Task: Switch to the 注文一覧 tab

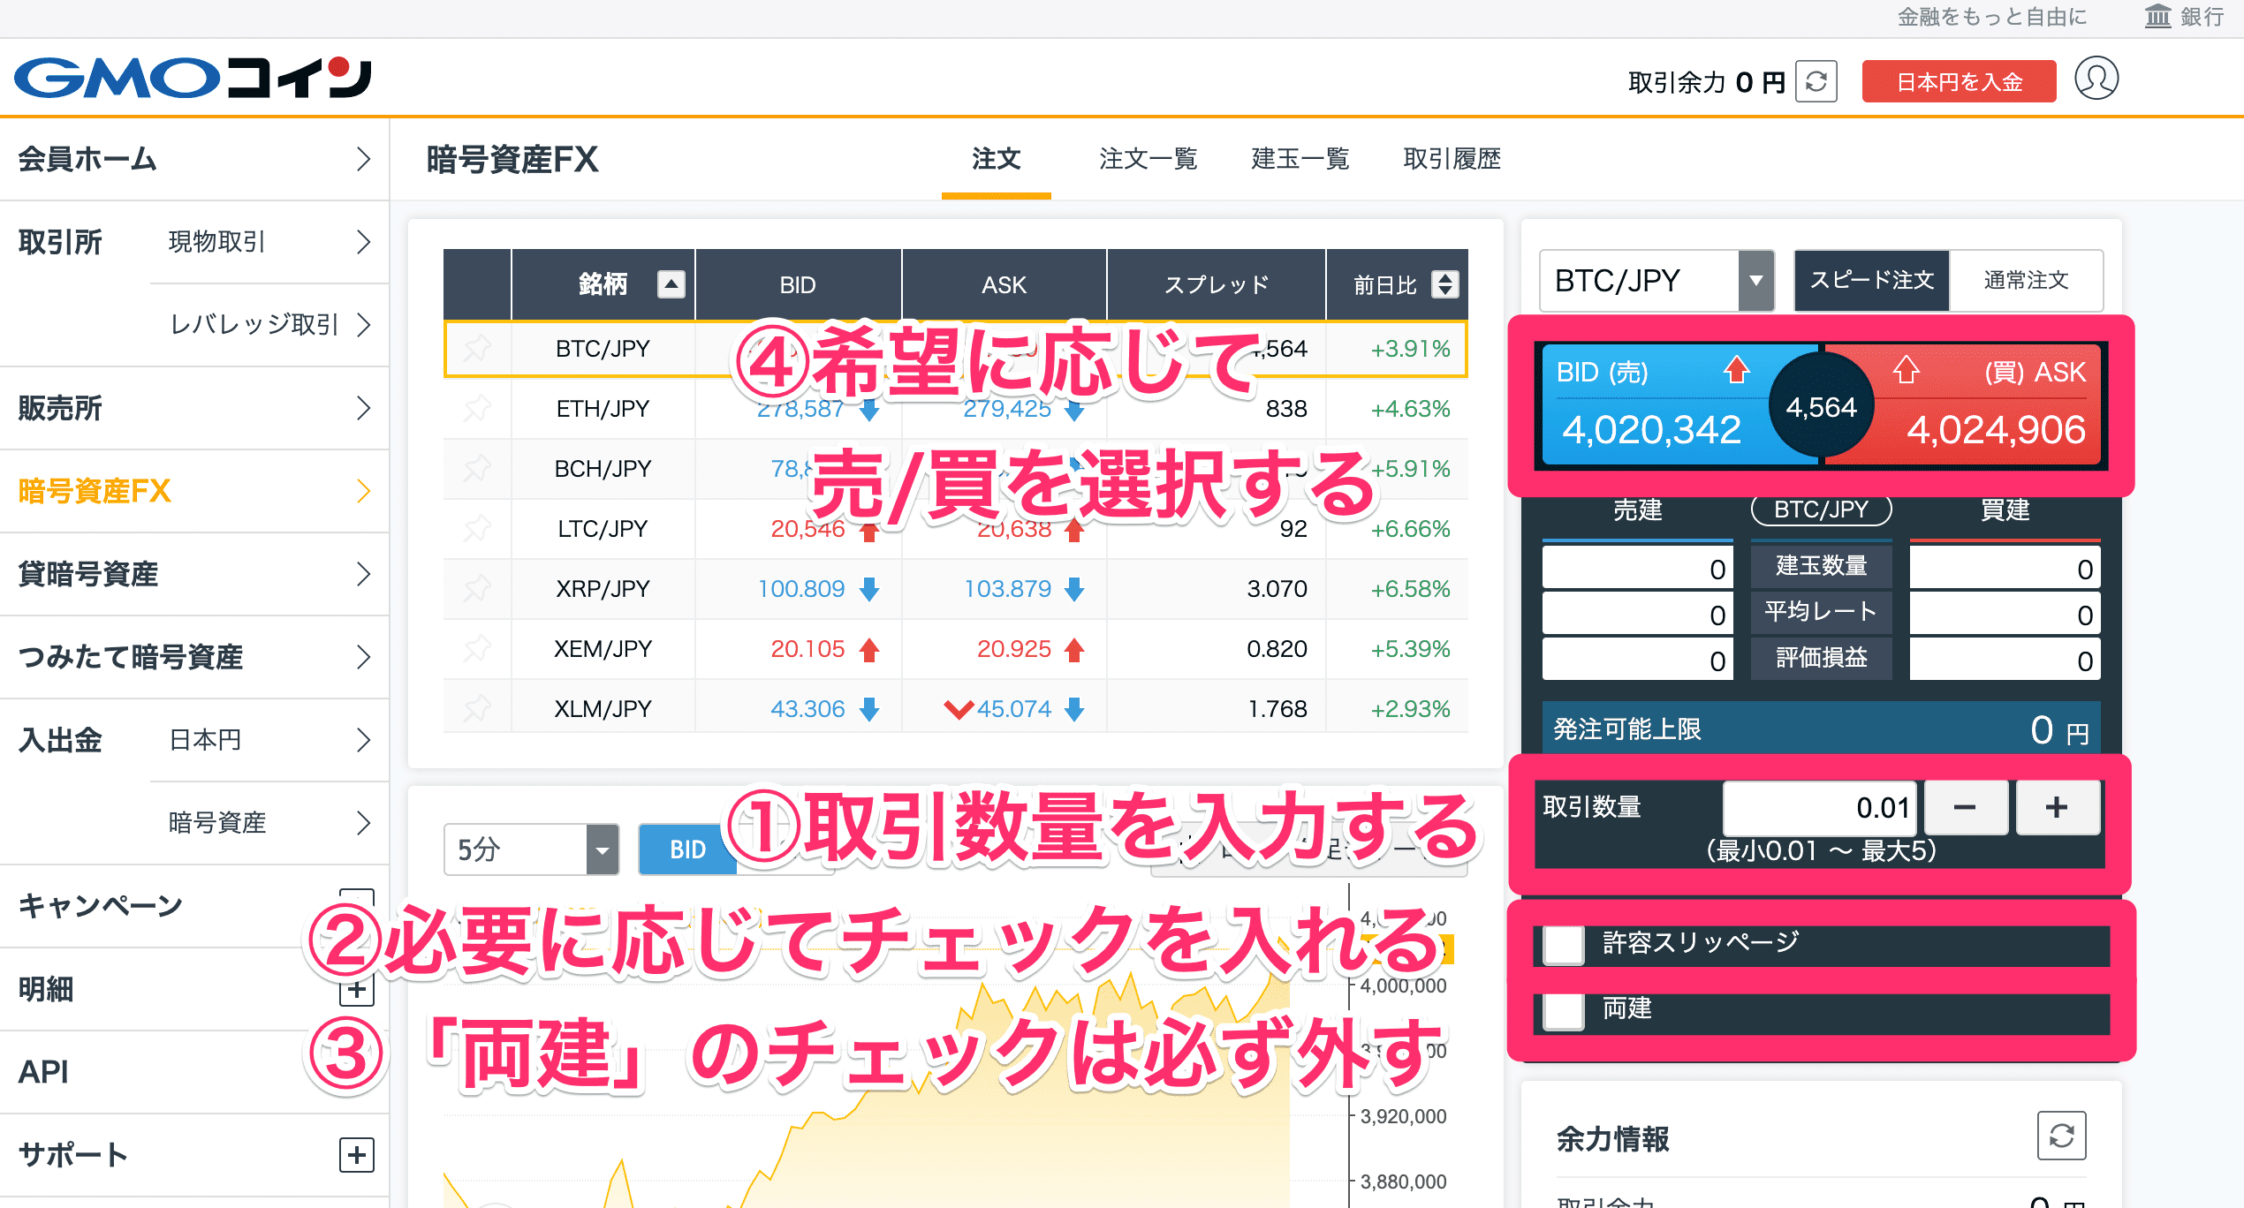Action: coord(1148,159)
